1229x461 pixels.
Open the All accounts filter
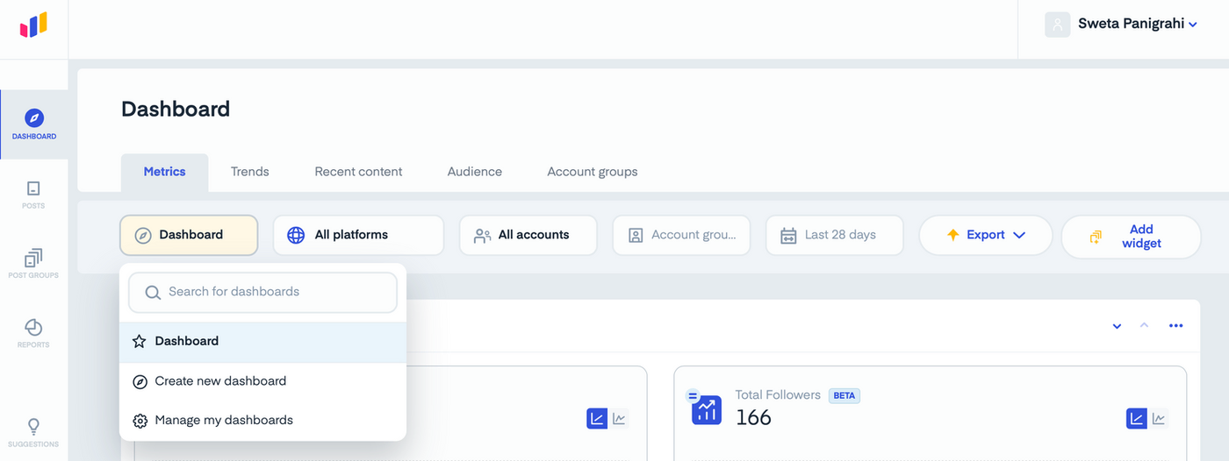[x=528, y=235]
